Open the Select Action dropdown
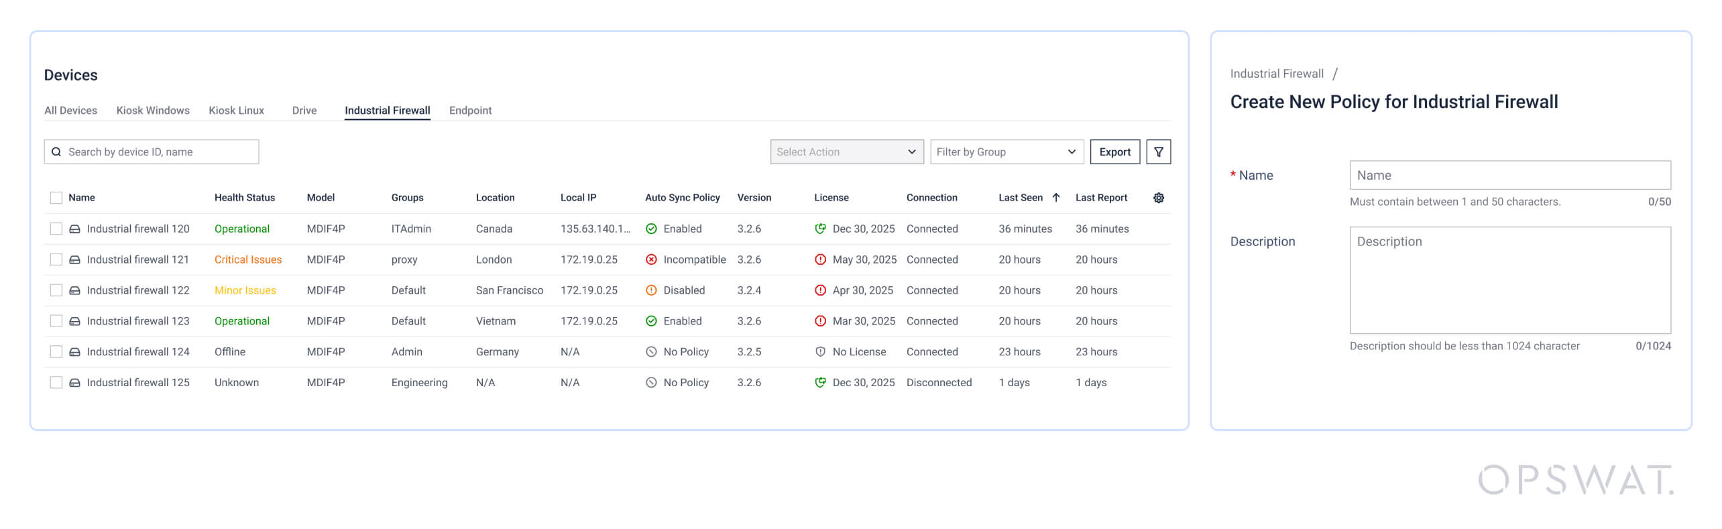1722x529 pixels. [x=846, y=152]
